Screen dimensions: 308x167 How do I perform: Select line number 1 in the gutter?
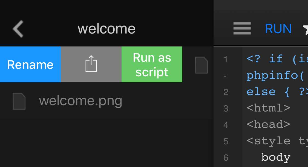tap(226, 59)
